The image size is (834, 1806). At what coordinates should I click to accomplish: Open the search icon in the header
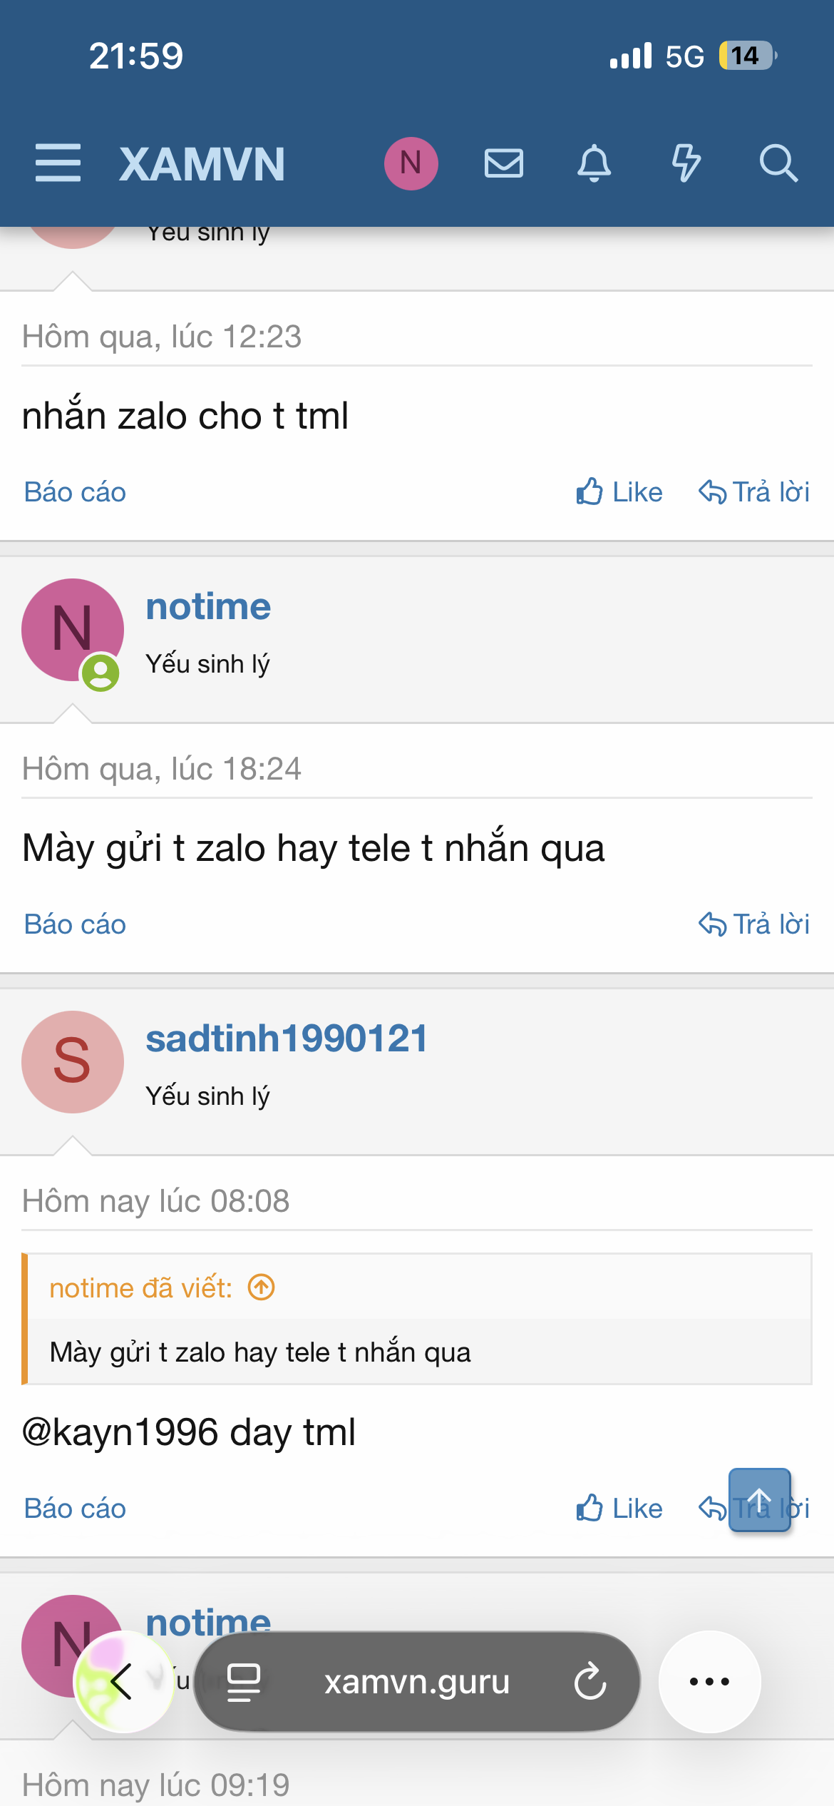point(778,164)
